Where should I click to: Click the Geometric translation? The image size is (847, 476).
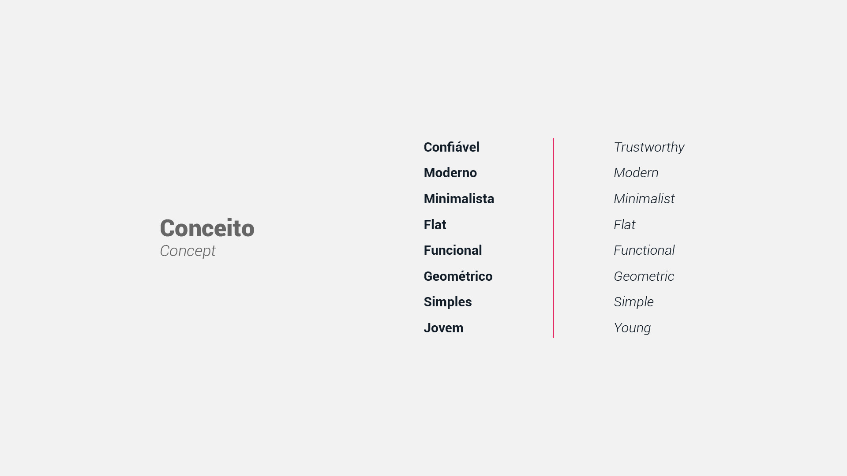(x=644, y=276)
